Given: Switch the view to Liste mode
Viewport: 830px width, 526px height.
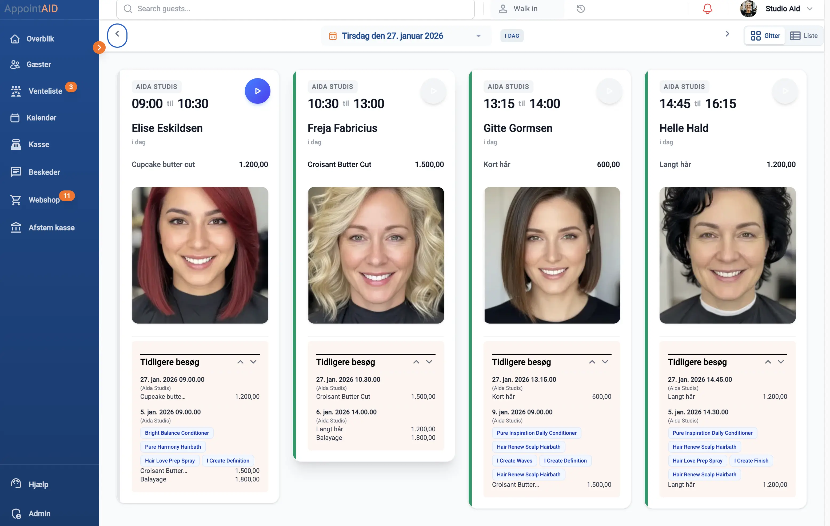Looking at the screenshot, I should tap(804, 35).
